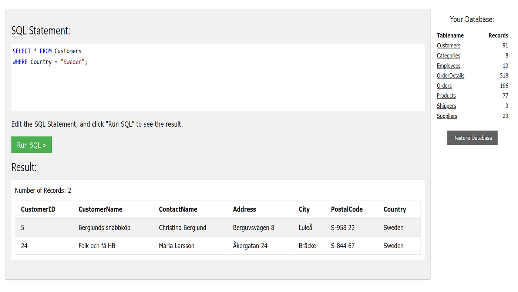Open the Customers table link
518x292 pixels.
pos(448,45)
